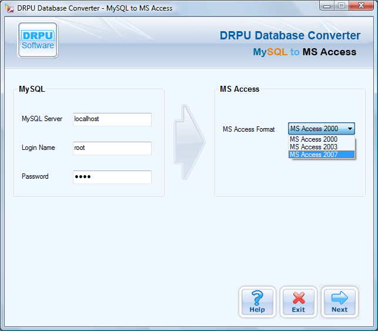Viewport: 378px width, 331px height.
Task: Click the "MySQL Server" label
Action: [42, 119]
